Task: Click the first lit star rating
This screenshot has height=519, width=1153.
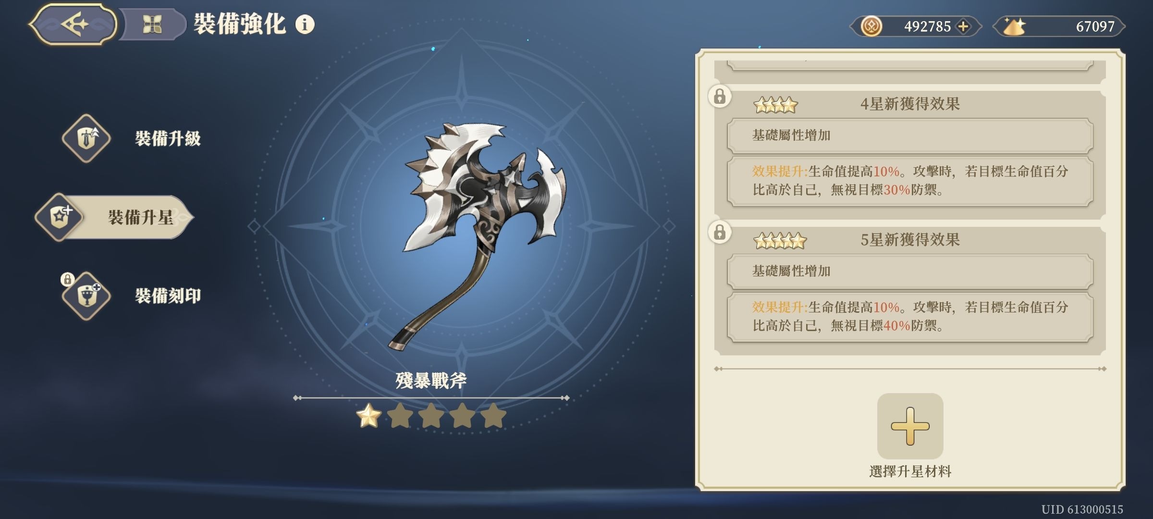Action: [x=368, y=416]
